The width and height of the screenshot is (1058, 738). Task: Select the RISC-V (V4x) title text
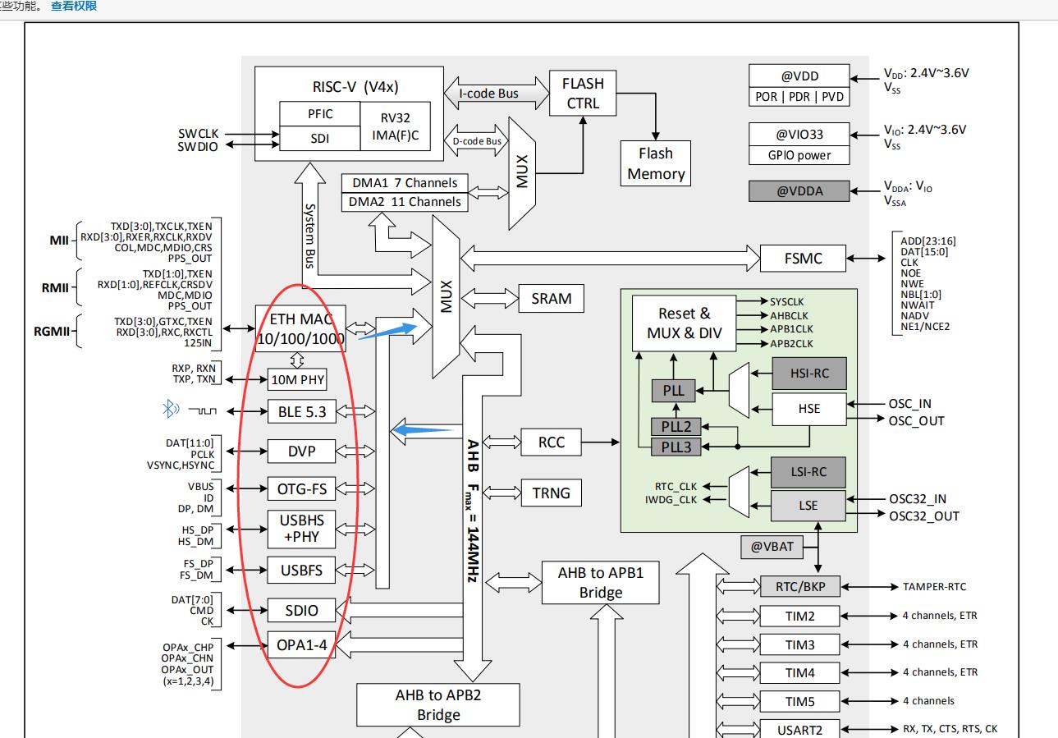tap(355, 87)
